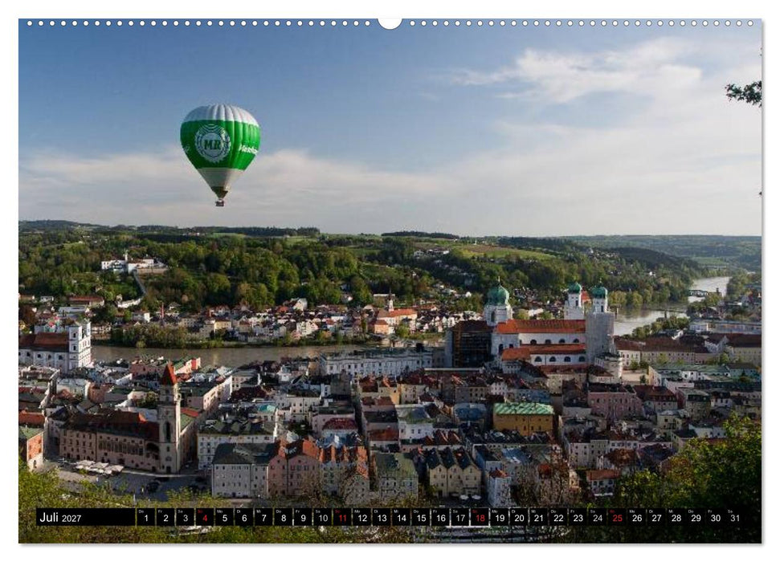Select day 12 in the calendar strip
The height and width of the screenshot is (562, 780).
point(361,517)
